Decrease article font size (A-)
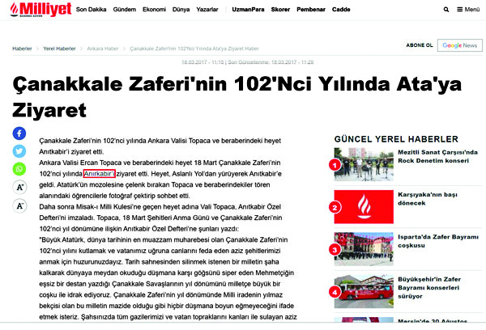Viewport: 486px width, 330px height. point(19,206)
